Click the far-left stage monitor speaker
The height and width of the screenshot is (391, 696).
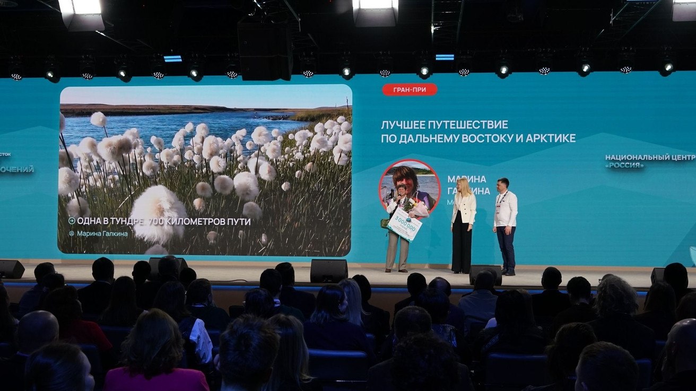coord(11,269)
